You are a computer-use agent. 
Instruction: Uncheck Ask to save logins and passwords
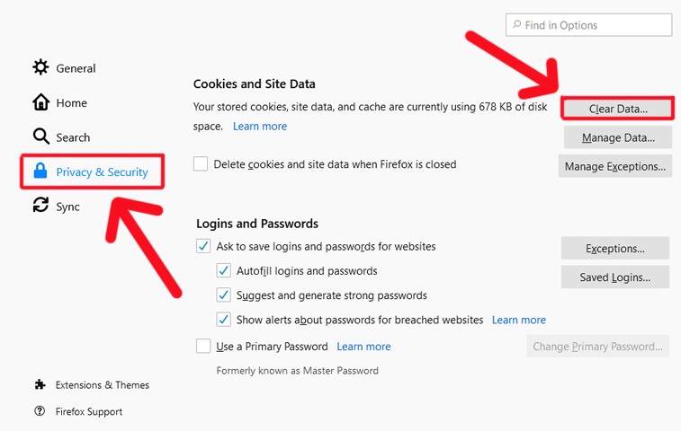pyautogui.click(x=203, y=246)
